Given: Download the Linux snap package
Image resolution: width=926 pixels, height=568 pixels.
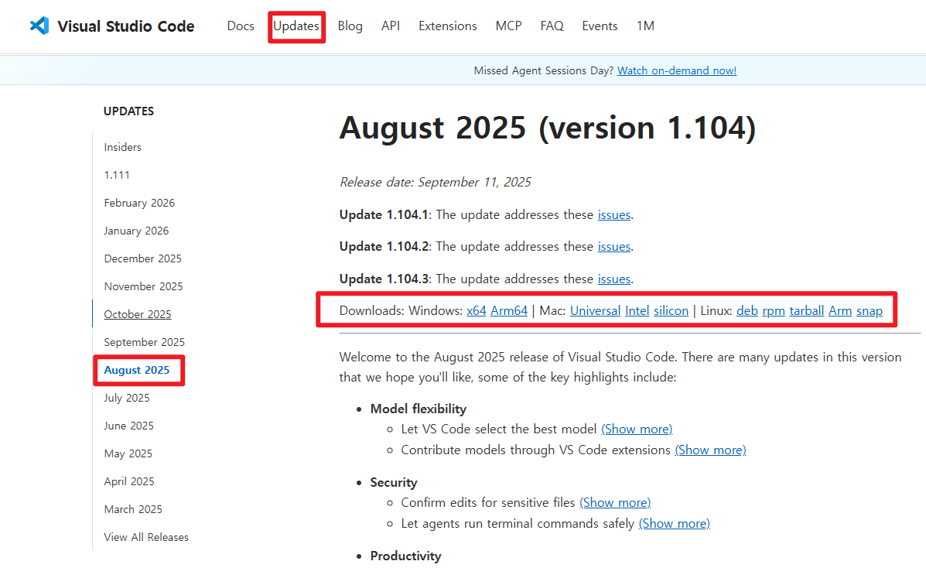Looking at the screenshot, I should pyautogui.click(x=870, y=311).
